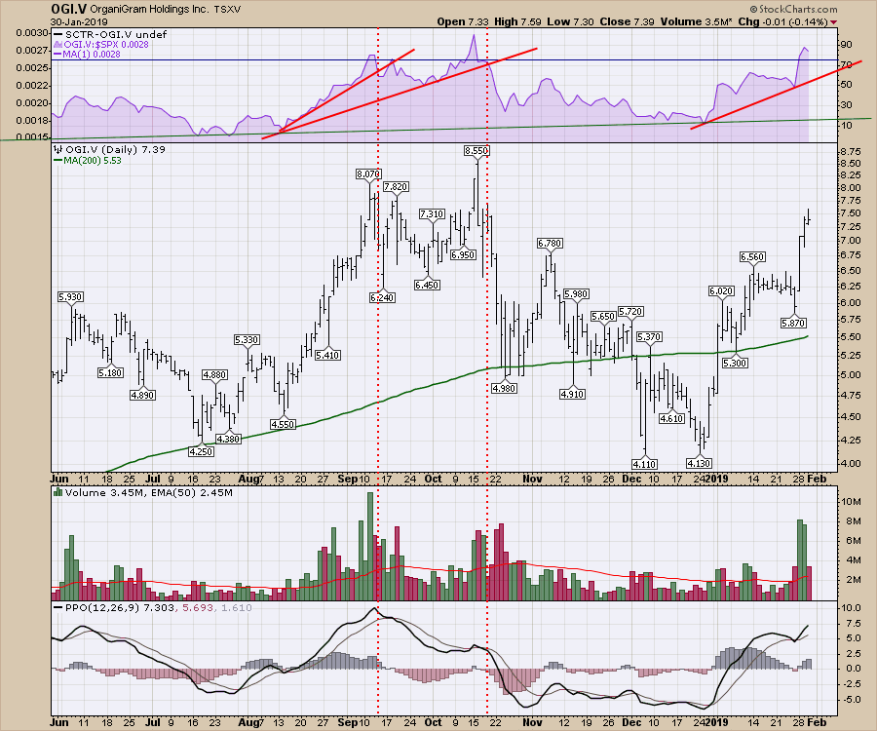Click the OGI.V:$SPX 0.0028 legend text
Viewport: 877px width, 731px height.
point(106,44)
